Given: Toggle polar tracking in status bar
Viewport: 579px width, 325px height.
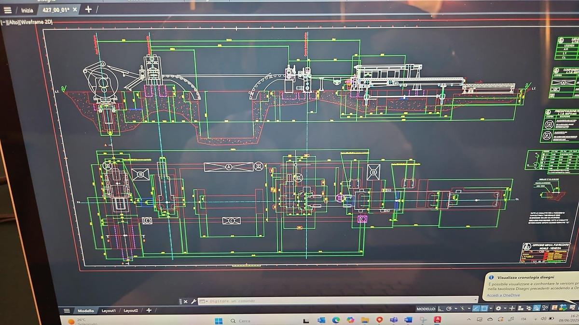Looking at the screenshot, I should click(x=449, y=308).
